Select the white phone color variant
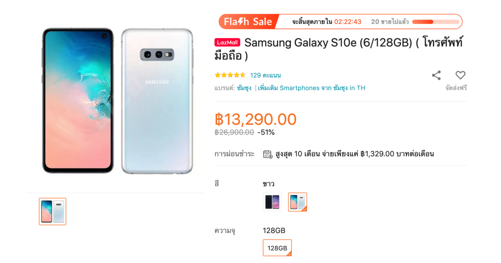 [297, 202]
